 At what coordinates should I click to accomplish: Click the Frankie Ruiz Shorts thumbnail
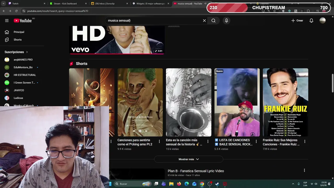[285, 102]
